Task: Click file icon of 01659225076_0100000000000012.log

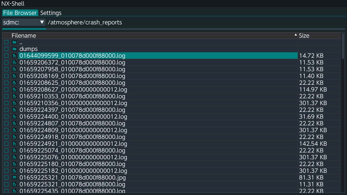Action: (15, 157)
